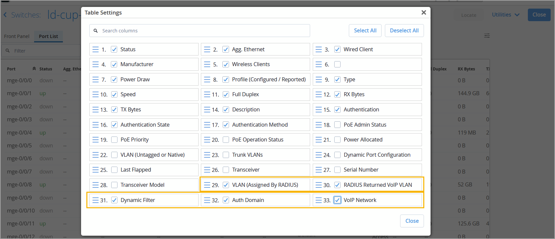Close Table Settings with the X icon
The width and height of the screenshot is (555, 239).
[x=424, y=13]
